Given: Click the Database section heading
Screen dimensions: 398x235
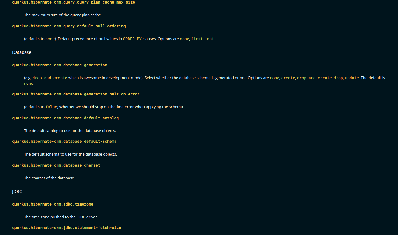Looking at the screenshot, I should click(x=22, y=52).
